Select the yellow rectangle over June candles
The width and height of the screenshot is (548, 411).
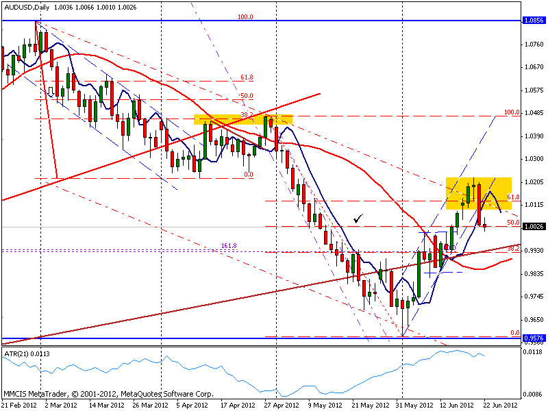pyautogui.click(x=479, y=193)
